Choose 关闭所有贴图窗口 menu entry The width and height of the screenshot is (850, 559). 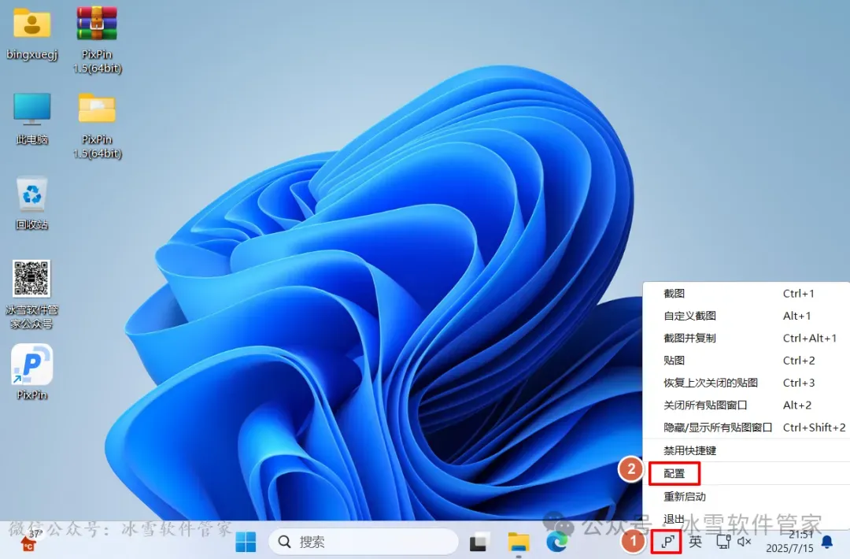coord(746,405)
